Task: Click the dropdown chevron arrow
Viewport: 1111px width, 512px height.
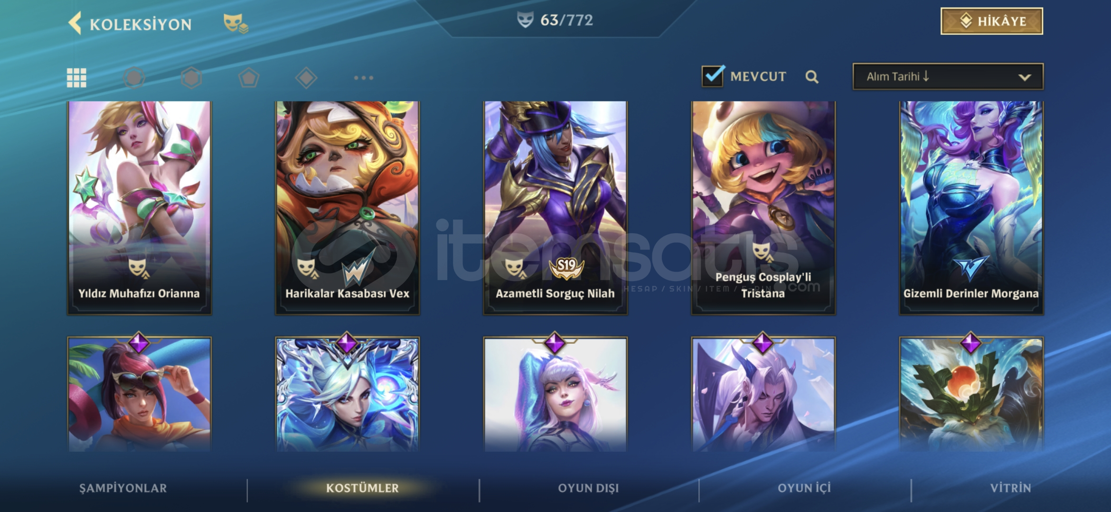Action: click(x=1025, y=77)
